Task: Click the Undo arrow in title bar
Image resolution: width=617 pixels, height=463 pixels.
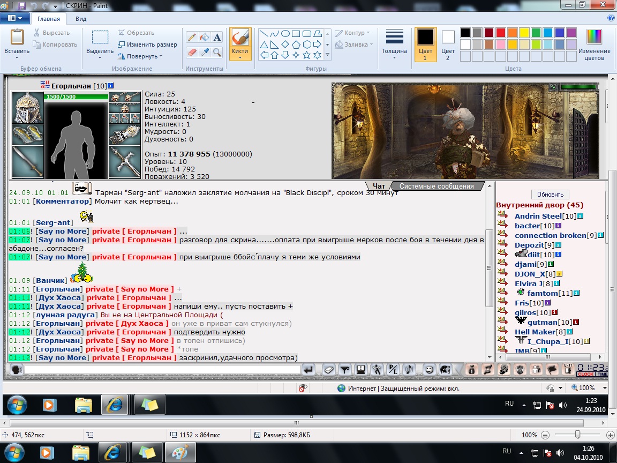Action: tap(34, 5)
